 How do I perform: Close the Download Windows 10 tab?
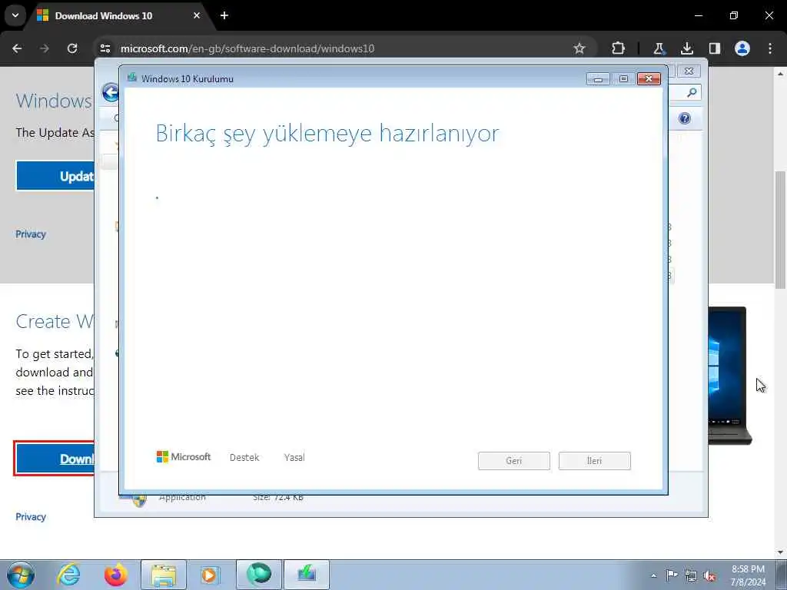197,15
